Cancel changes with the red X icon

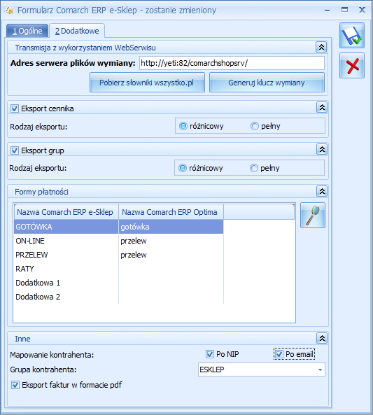(352, 65)
